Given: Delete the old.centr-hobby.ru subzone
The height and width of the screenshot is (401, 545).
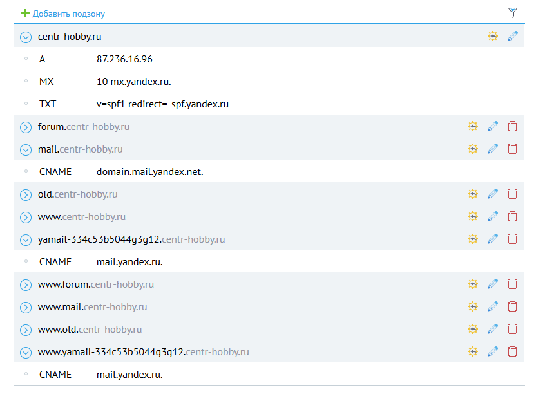Looking at the screenshot, I should tap(513, 194).
